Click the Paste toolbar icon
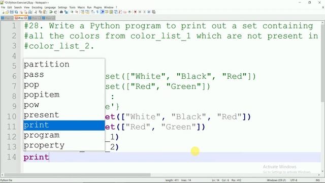The image size is (325, 183). [x=45, y=12]
